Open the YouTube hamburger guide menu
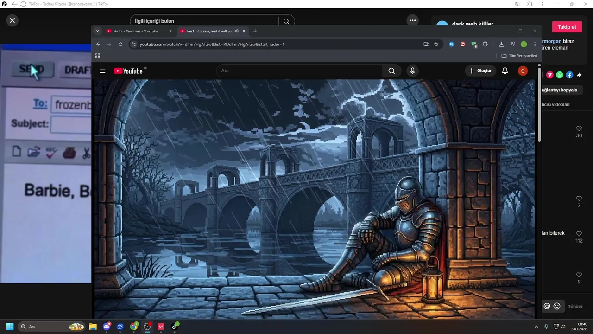Viewport: 593px width, 334px height. [103, 71]
